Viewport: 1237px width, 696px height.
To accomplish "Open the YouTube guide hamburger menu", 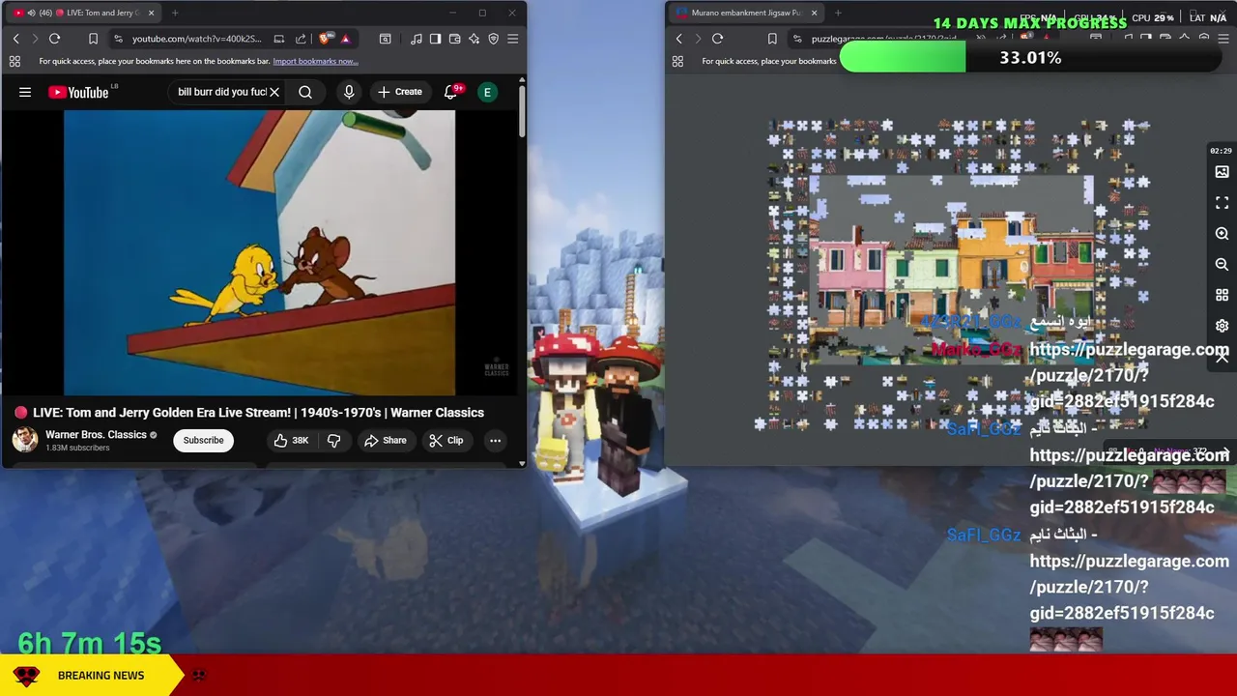I will (x=25, y=92).
